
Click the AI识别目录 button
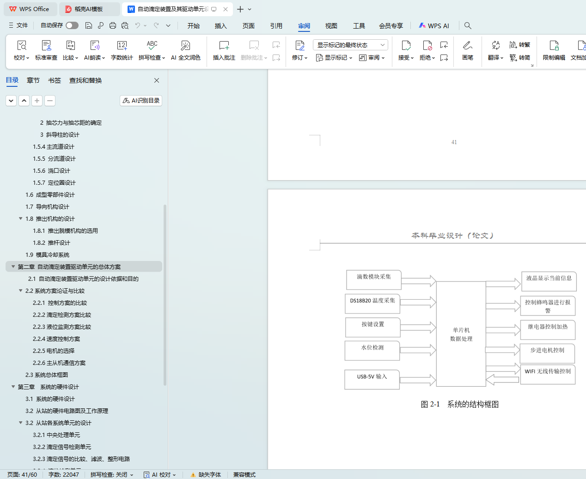(x=141, y=100)
